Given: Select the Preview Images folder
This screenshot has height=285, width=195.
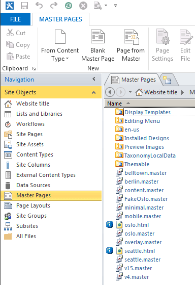Looking at the screenshot, I should coord(140,147).
